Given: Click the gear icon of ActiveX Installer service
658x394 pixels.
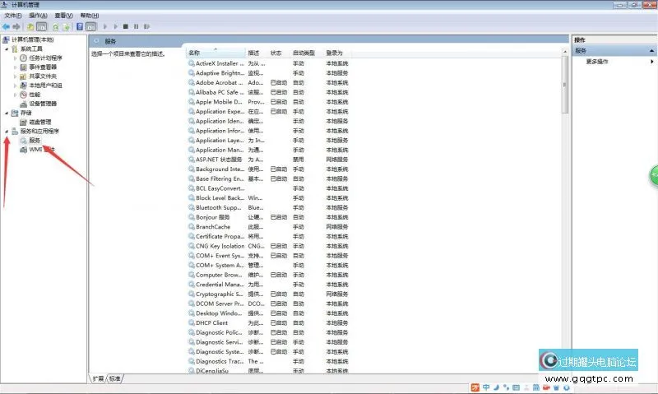Looking at the screenshot, I should pyautogui.click(x=191, y=63).
